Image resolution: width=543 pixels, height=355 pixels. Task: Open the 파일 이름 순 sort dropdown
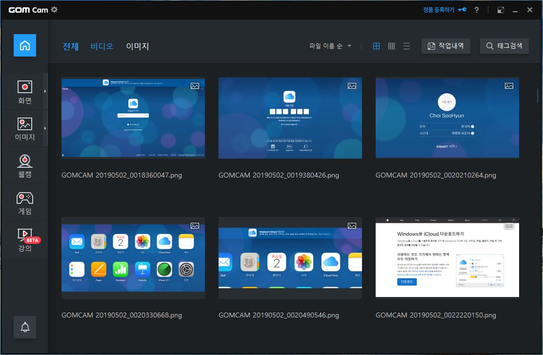tap(330, 46)
